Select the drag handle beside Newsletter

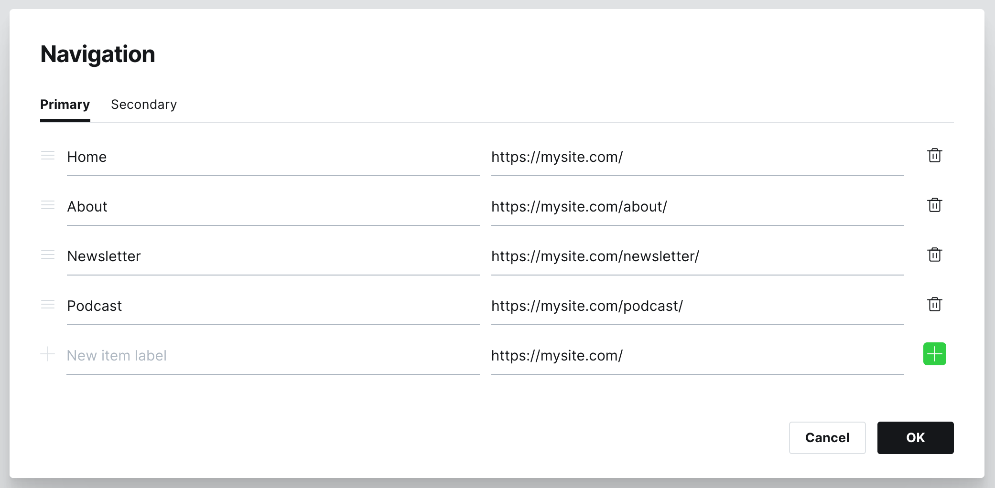pyautogui.click(x=48, y=255)
